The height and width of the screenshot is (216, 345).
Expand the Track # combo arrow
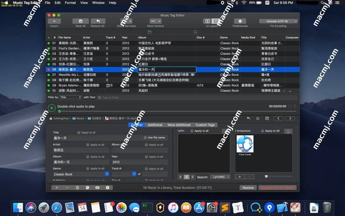coord(134,174)
